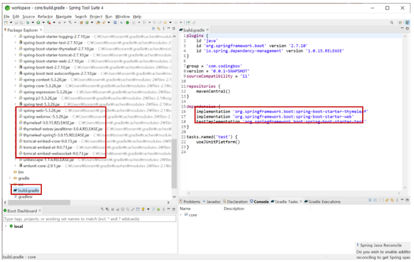Viewport: 414px width, 262px height.
Task: Click the back navigation yellow arrow icon
Action: pos(165,22)
